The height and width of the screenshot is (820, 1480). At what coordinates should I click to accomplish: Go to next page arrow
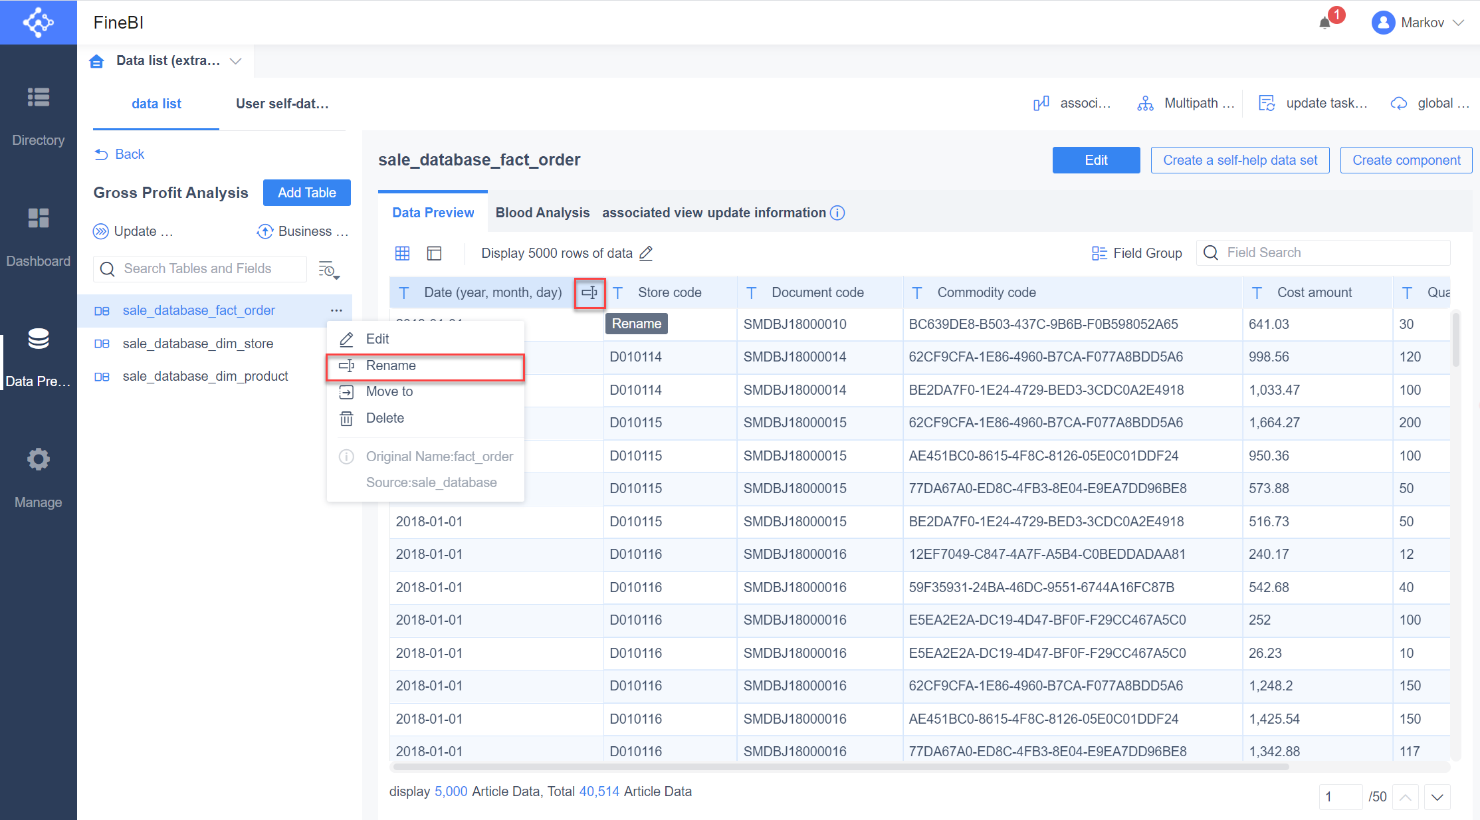1437,797
